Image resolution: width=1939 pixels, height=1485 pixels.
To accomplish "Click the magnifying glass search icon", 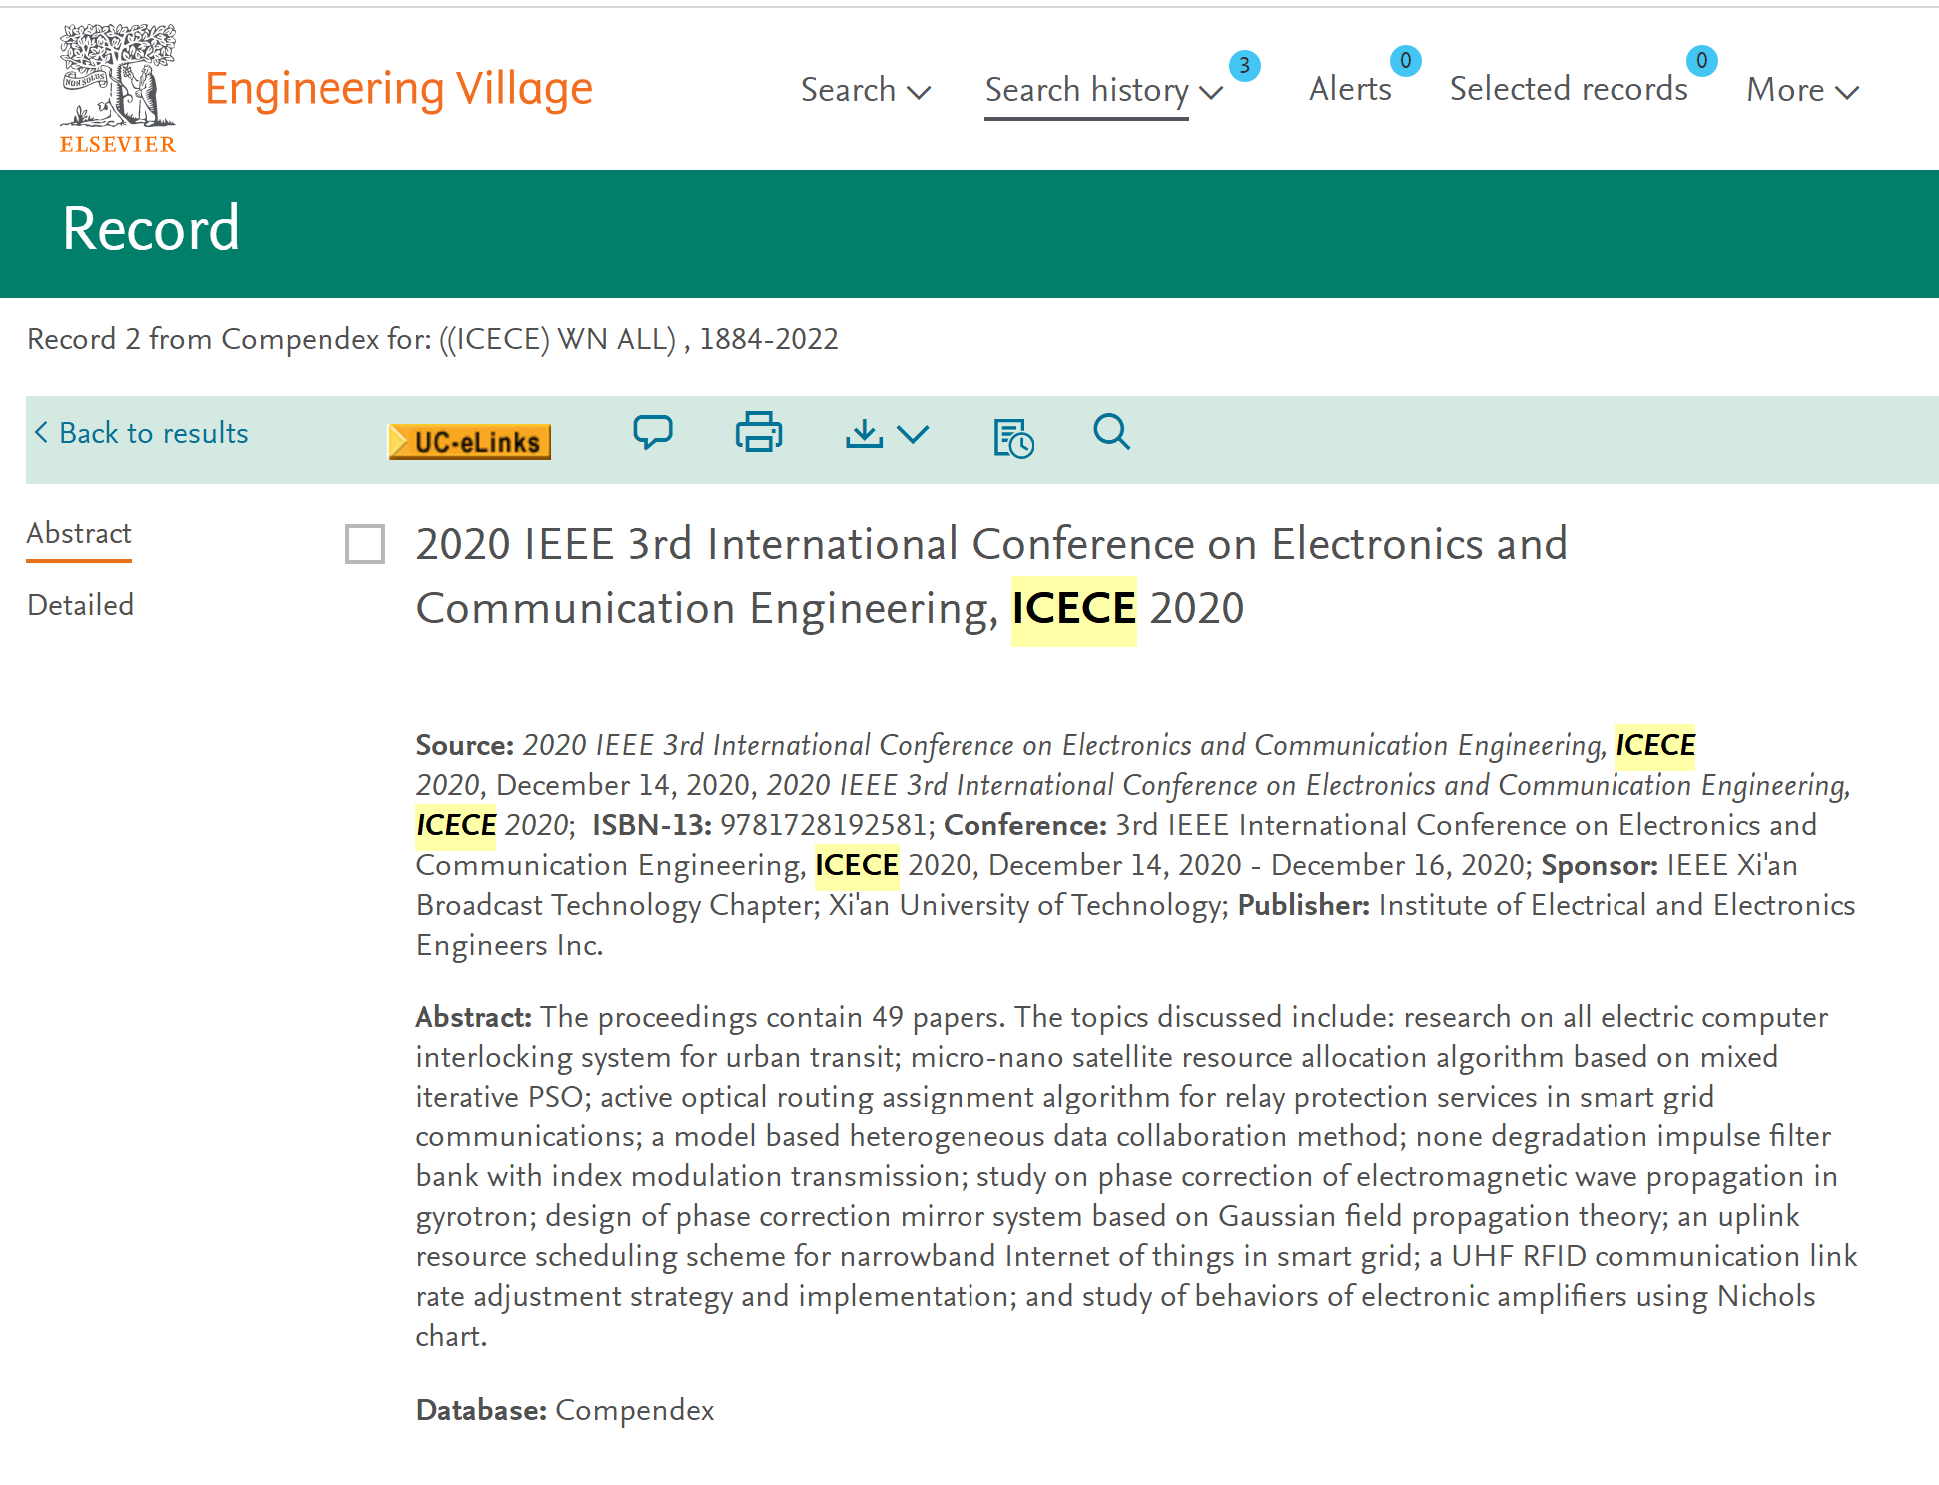I will (1111, 433).
